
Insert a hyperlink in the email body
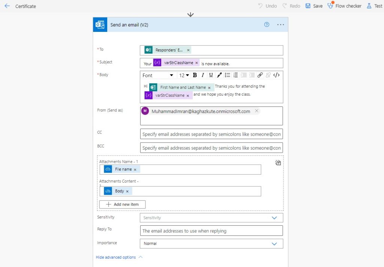click(x=260, y=75)
